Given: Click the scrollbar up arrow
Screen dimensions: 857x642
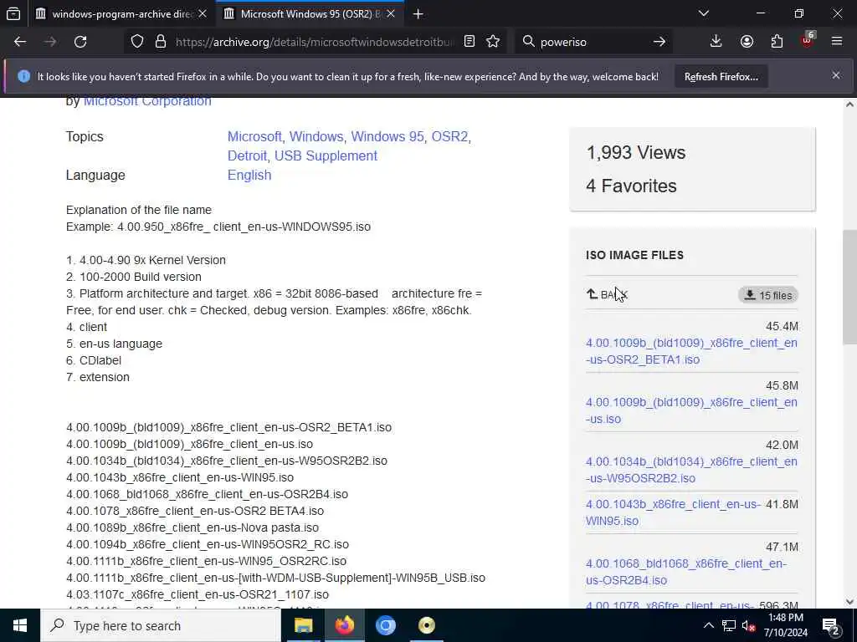Looking at the screenshot, I should tap(849, 104).
